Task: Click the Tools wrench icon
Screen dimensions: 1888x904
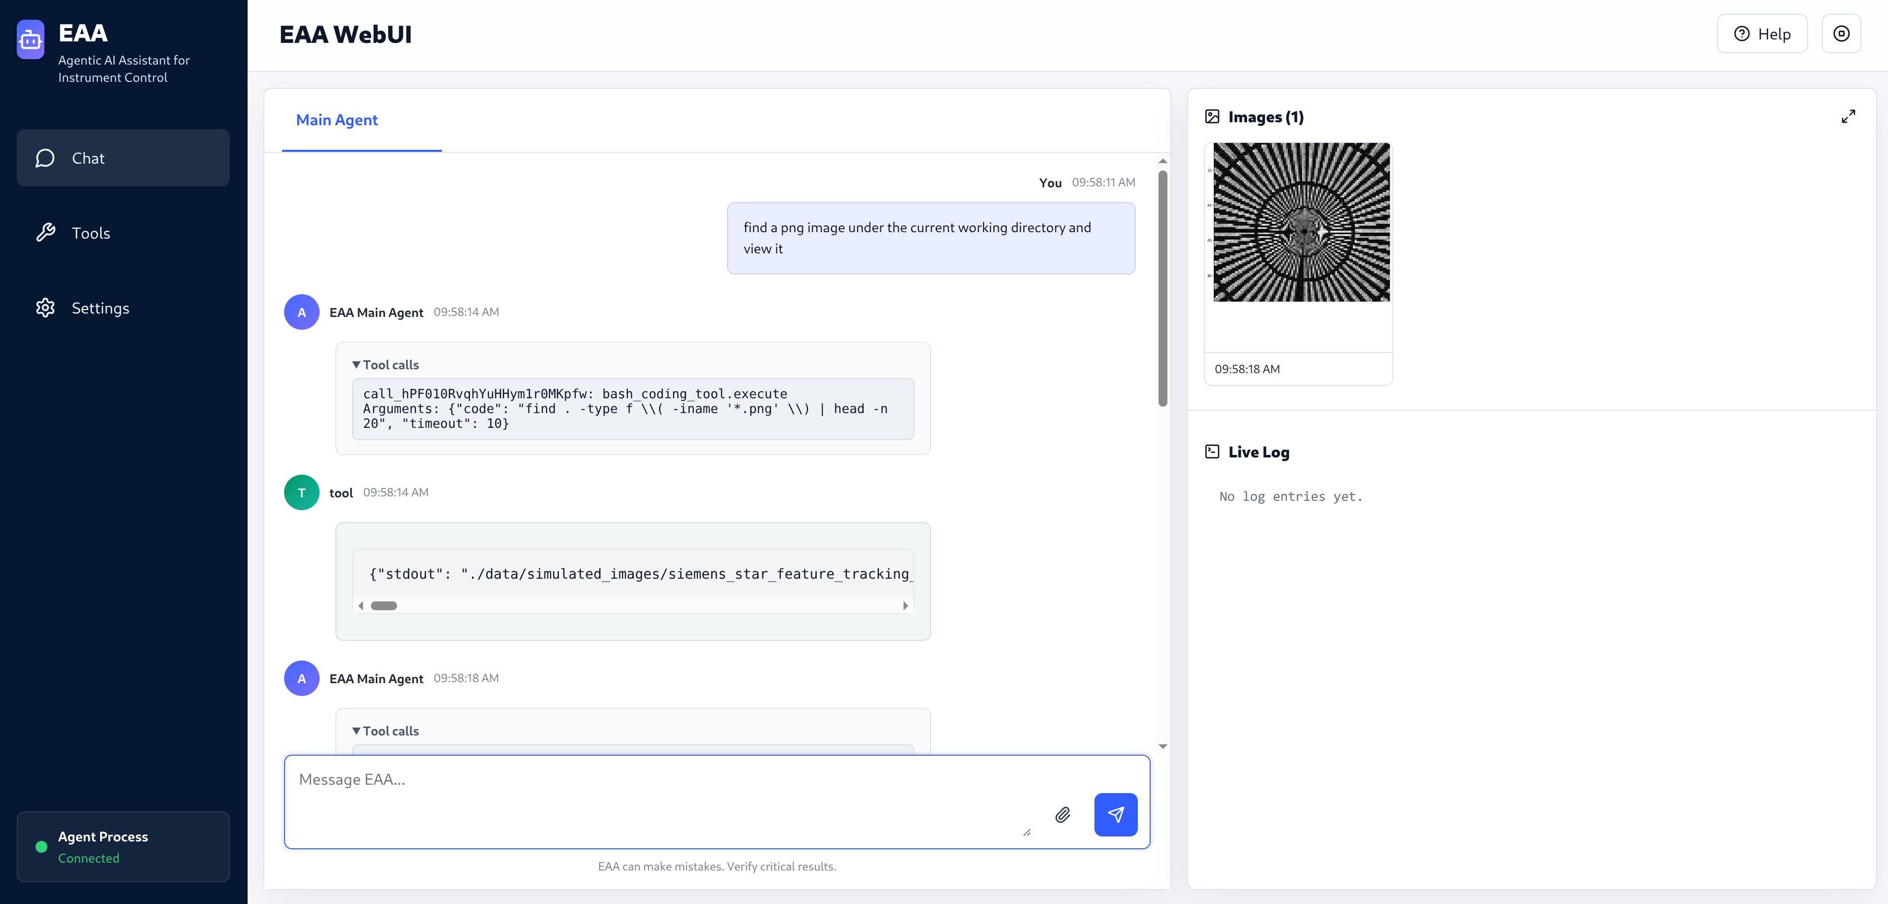Action: [45, 233]
